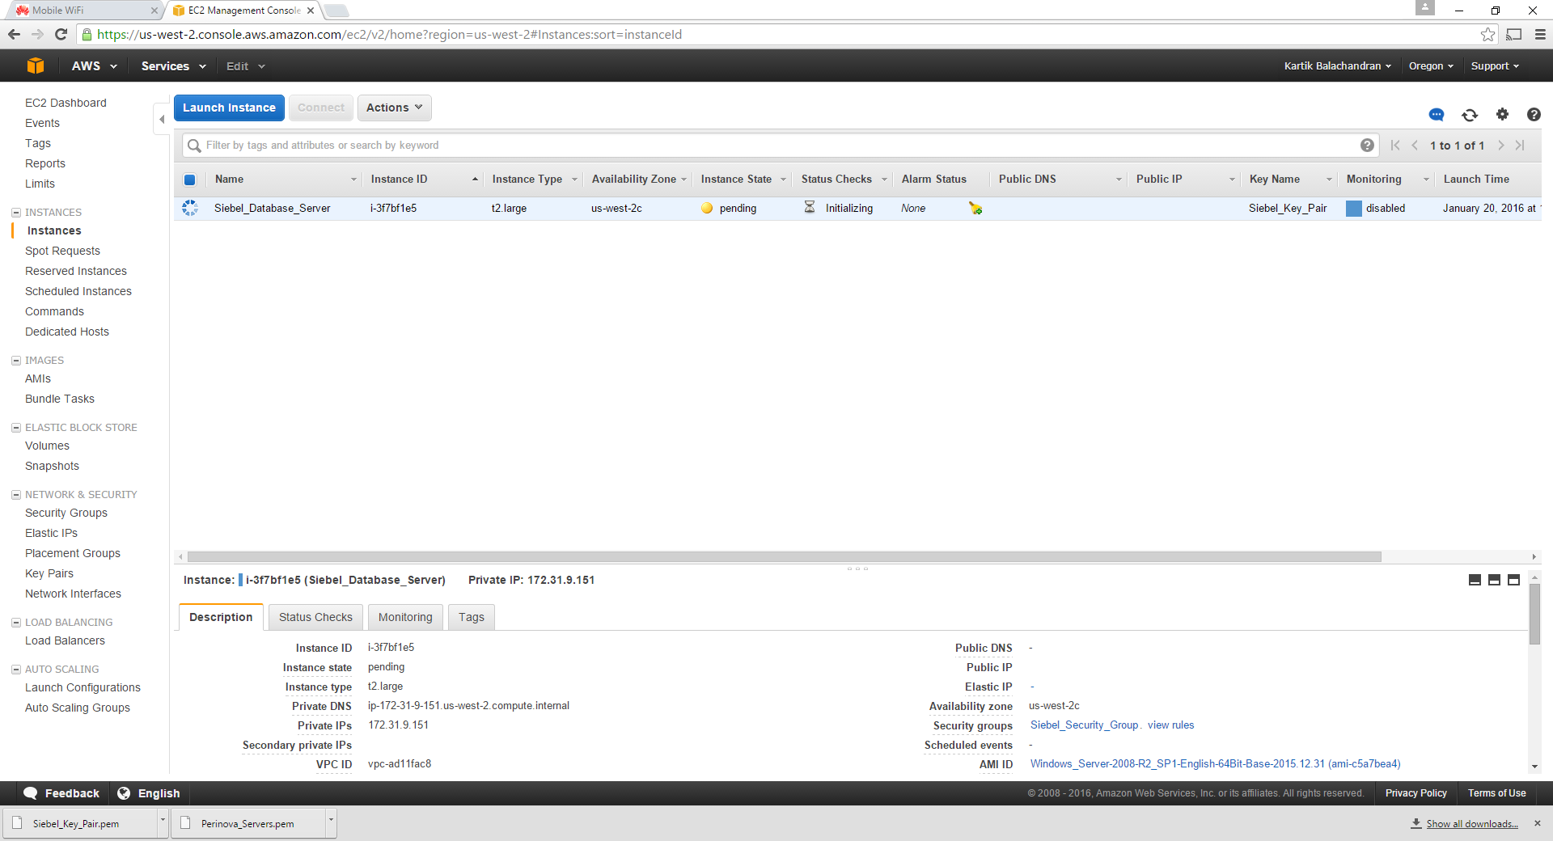Reload the browser page
The image size is (1553, 841).
click(x=61, y=34)
